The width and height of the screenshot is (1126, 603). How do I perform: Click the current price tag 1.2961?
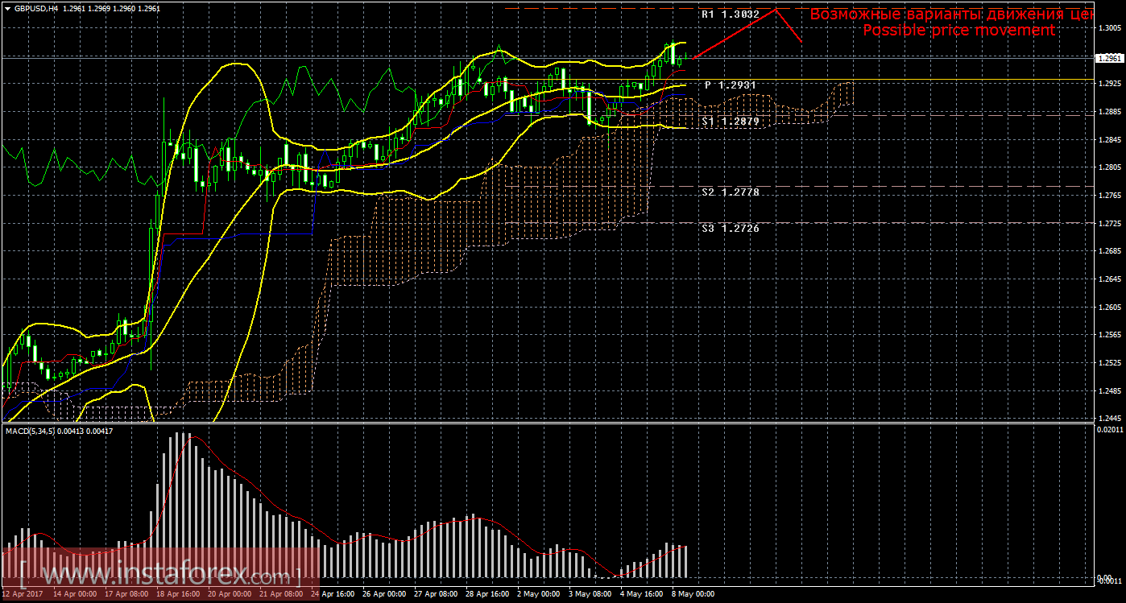pyautogui.click(x=1110, y=58)
